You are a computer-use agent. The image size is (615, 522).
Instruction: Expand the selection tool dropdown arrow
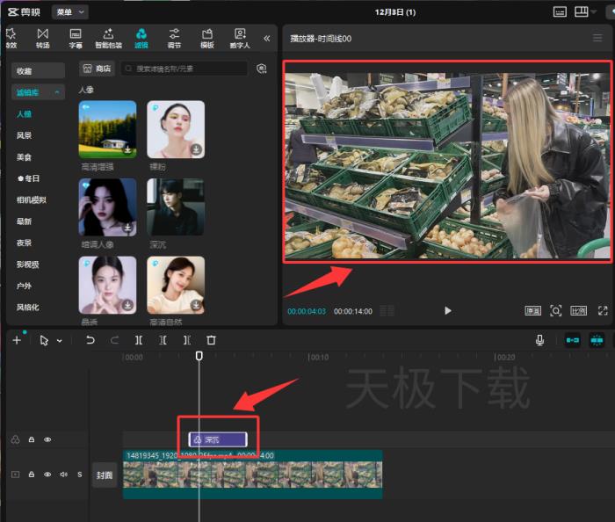pyautogui.click(x=59, y=341)
